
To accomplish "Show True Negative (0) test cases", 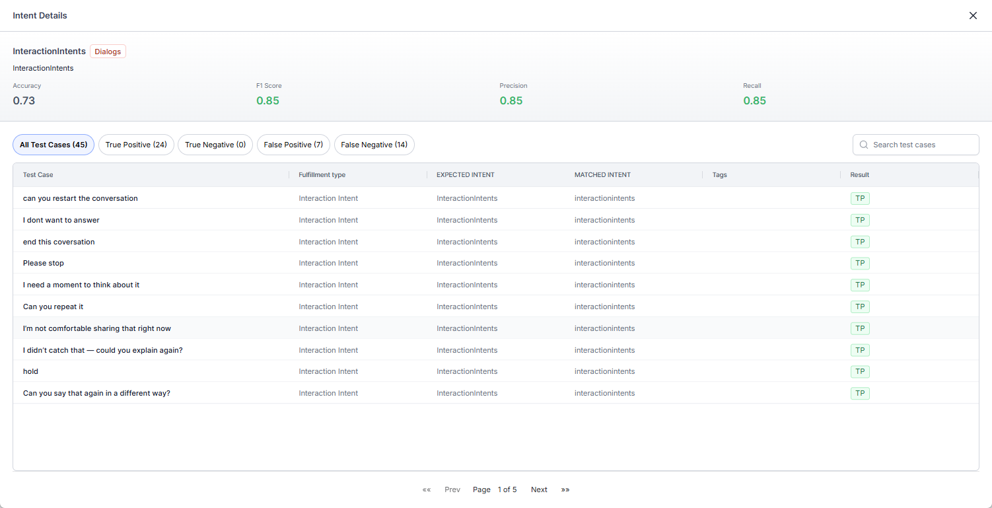I will pyautogui.click(x=215, y=145).
